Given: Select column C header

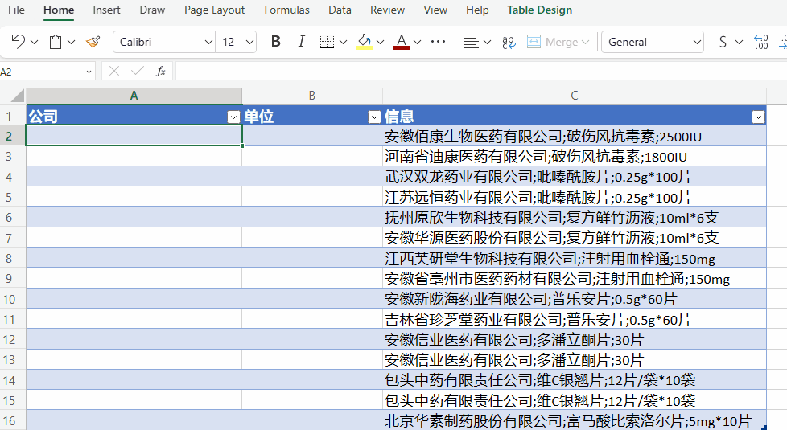Looking at the screenshot, I should pos(575,95).
